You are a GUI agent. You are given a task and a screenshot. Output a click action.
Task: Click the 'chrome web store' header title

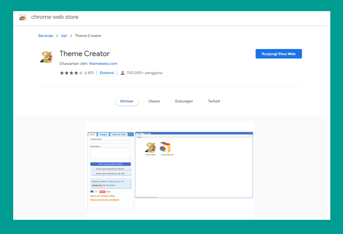click(x=55, y=17)
